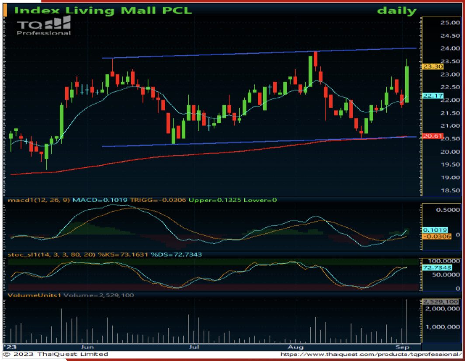Viewport: 465px width, 361px height.
Task: Click the yellow 23.30 last price tag
Action: [x=433, y=66]
